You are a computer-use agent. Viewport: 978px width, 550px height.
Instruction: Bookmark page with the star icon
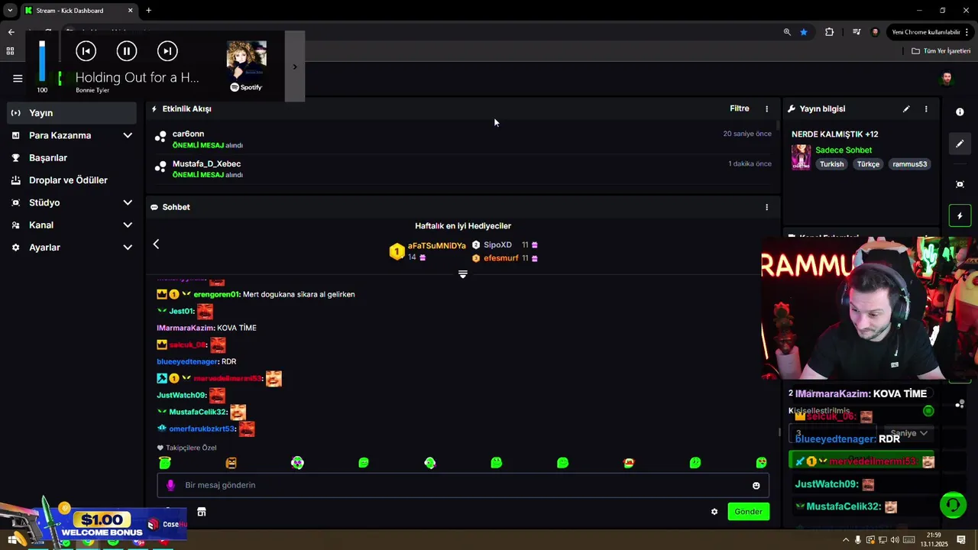pyautogui.click(x=804, y=32)
